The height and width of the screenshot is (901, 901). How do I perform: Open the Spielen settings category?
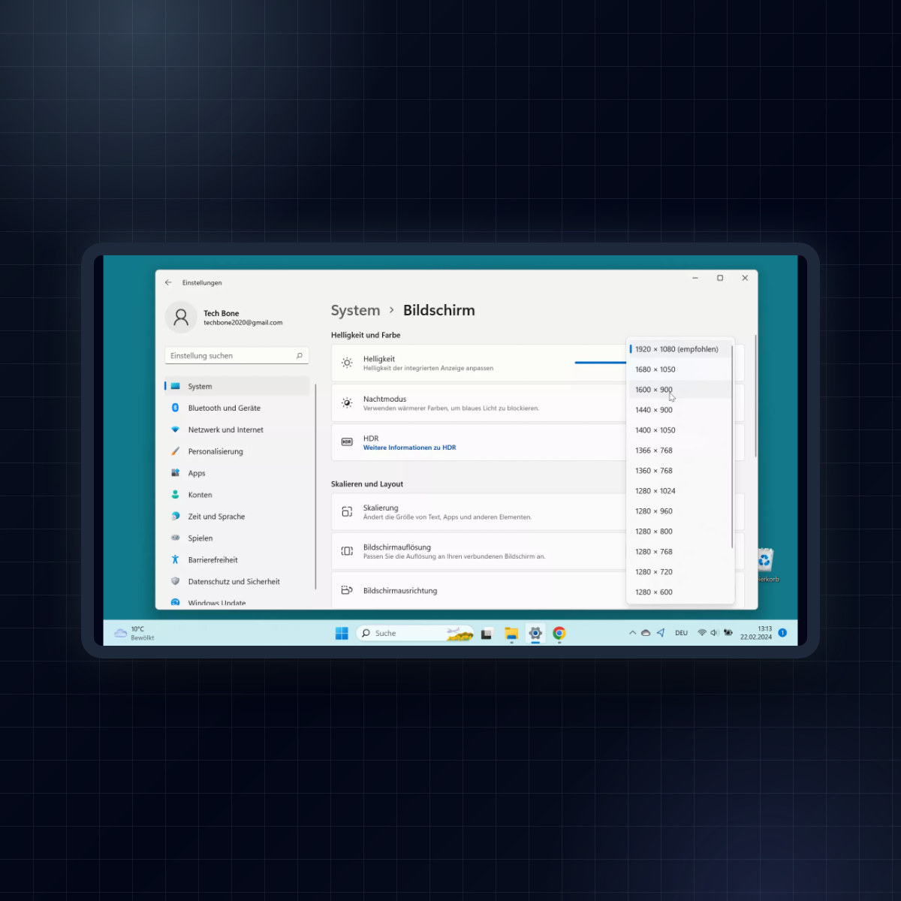237,538
